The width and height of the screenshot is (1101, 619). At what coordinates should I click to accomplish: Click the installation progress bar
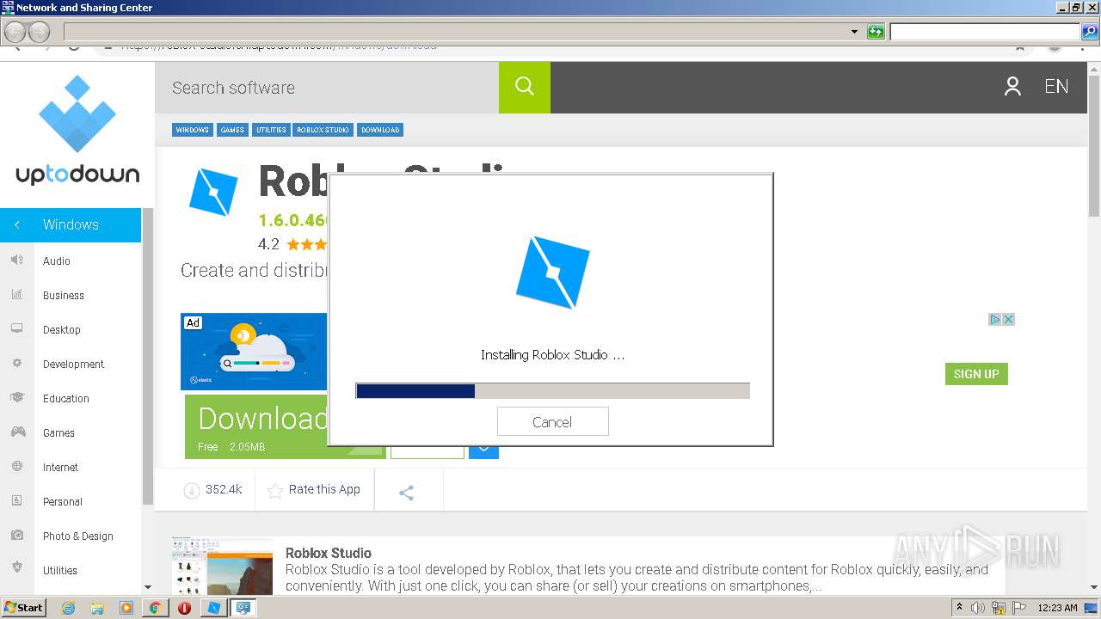click(x=552, y=391)
